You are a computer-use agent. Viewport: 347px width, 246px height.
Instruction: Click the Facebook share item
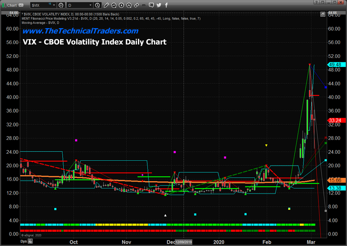(166, 5)
